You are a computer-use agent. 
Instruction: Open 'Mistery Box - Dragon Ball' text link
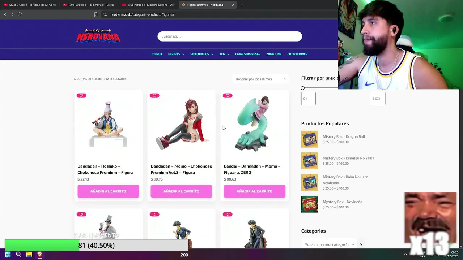(x=344, y=136)
